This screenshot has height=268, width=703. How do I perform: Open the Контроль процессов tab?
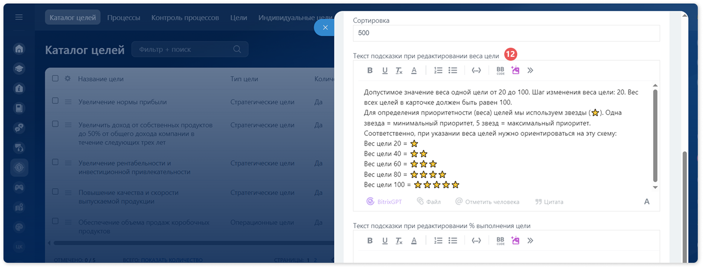click(x=185, y=18)
